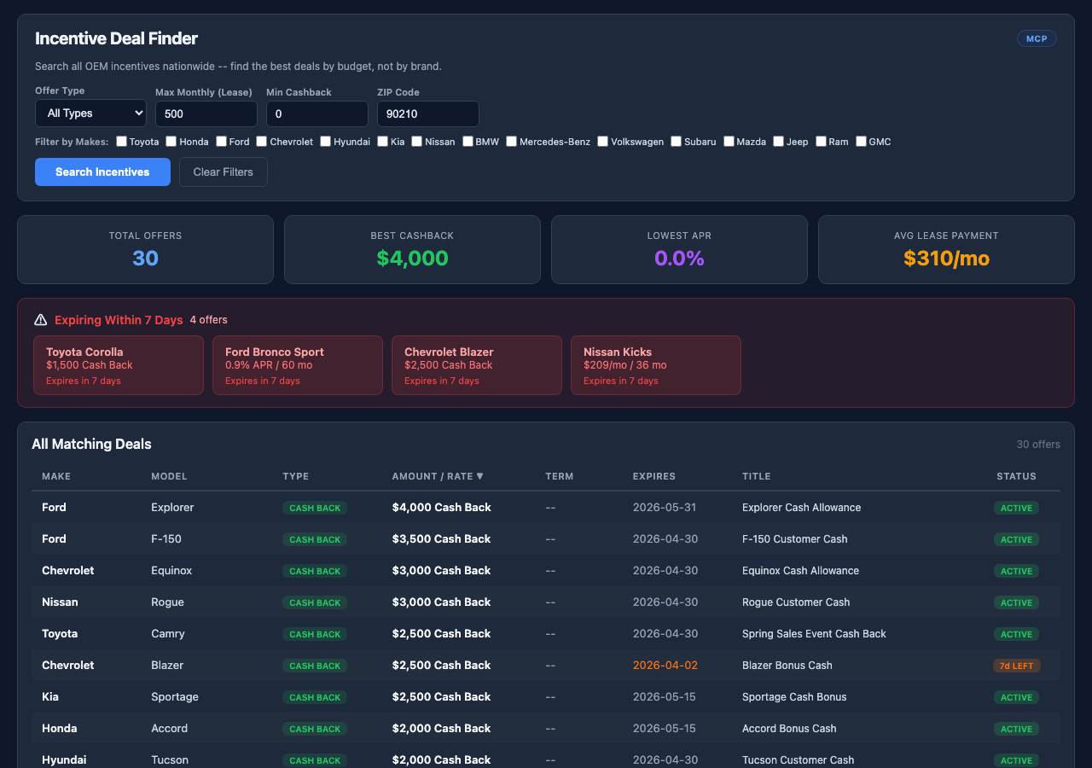Click Clear Filters
1092x768 pixels.
click(x=223, y=172)
